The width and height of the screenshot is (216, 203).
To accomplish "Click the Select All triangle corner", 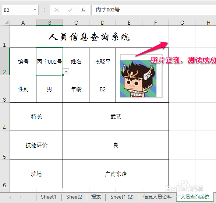I will (7, 22).
